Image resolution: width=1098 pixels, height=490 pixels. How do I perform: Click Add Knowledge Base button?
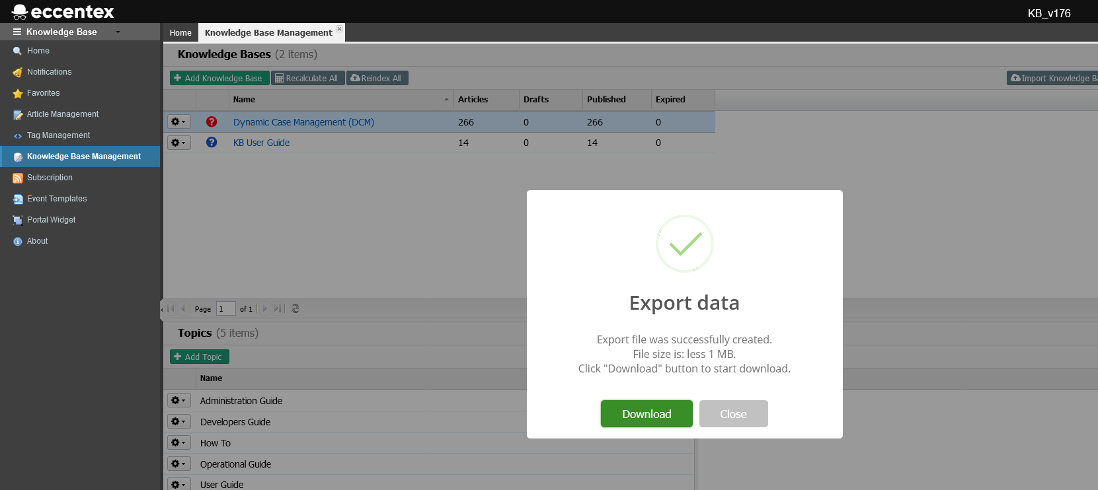click(x=219, y=78)
